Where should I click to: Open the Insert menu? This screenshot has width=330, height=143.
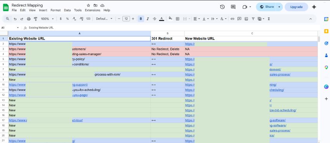43,10
